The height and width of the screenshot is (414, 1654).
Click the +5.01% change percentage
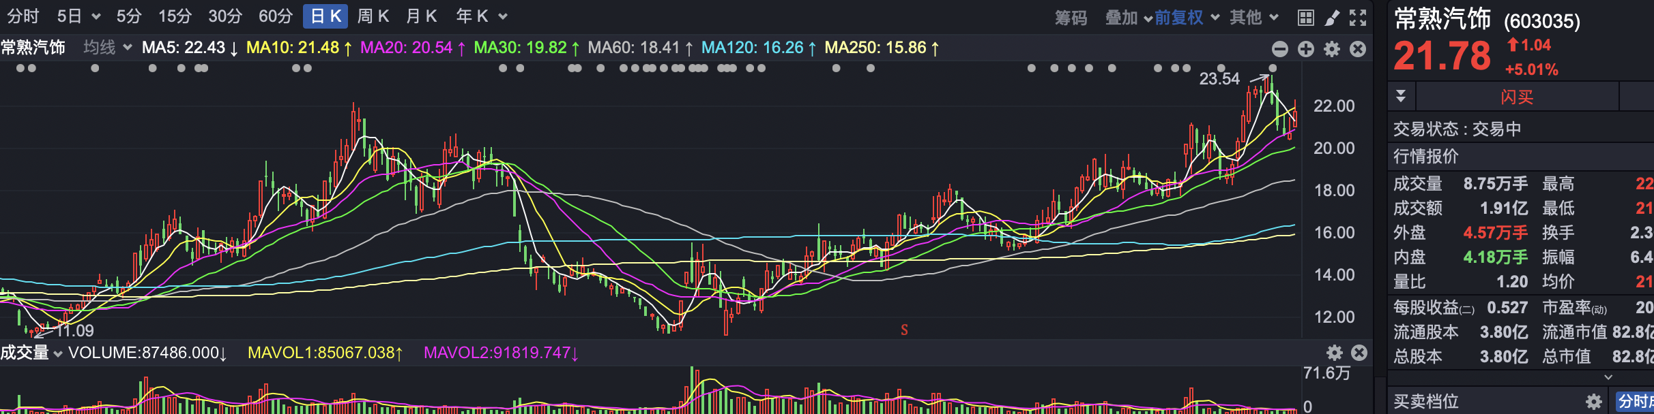pos(1532,69)
